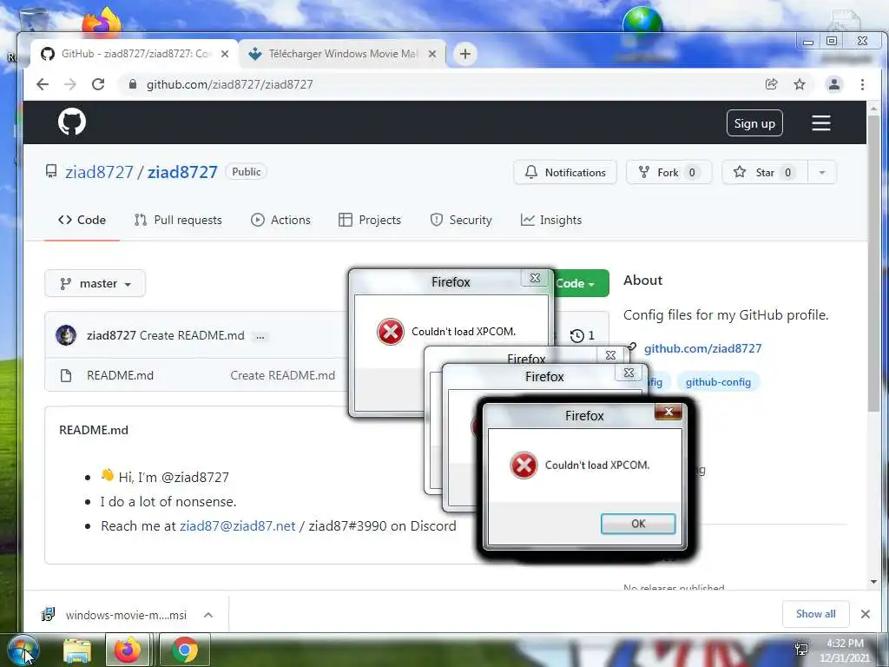
Task: Switch to the Code tab
Action: coord(82,220)
